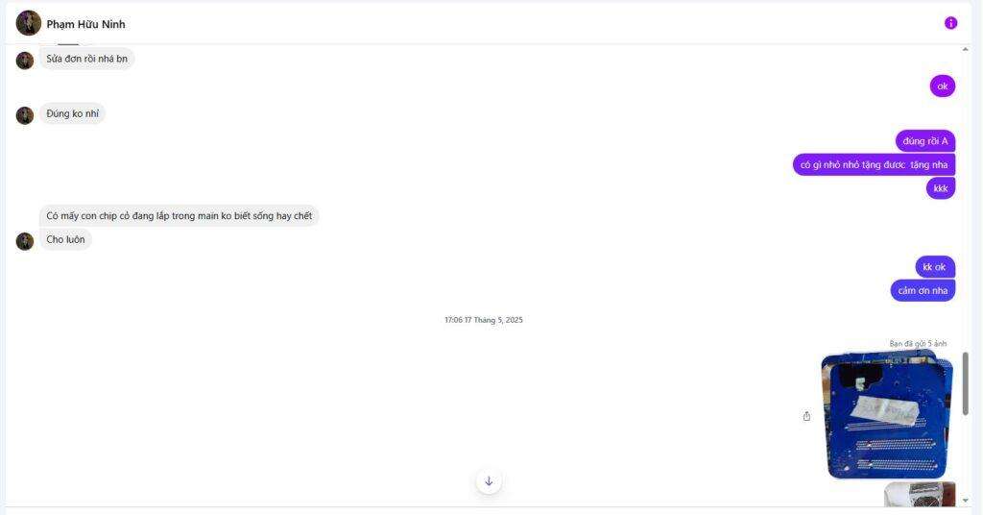This screenshot has height=515, width=983.
Task: Open the blue motherboard photo thumbnail
Action: tap(887, 417)
